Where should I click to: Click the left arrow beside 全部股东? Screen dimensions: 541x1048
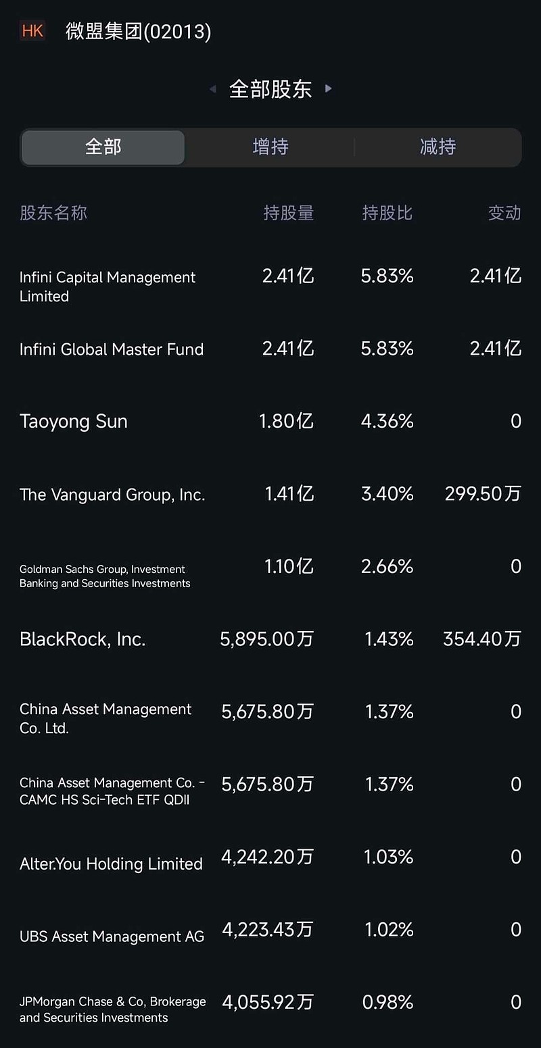pyautogui.click(x=212, y=89)
